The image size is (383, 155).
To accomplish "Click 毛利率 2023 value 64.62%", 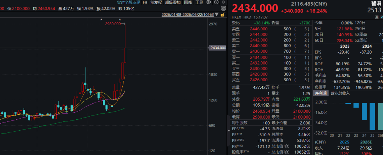I will coord(343,76).
